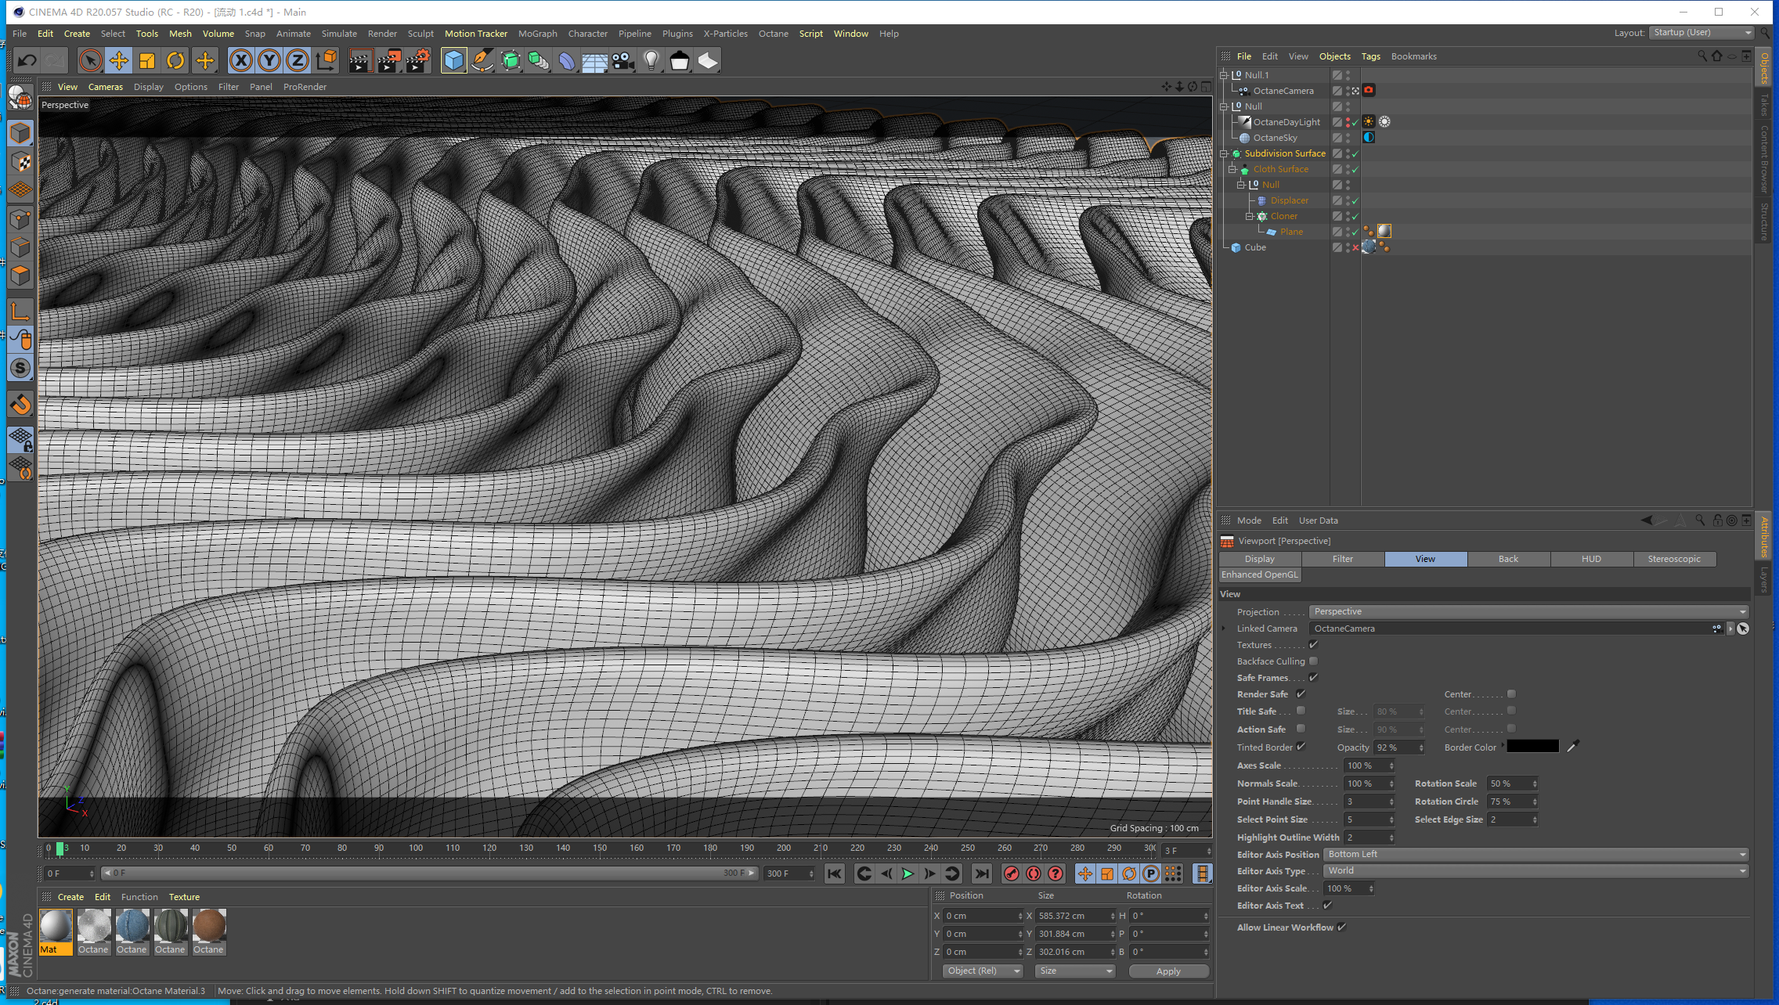Toggle Render Safe checkbox
Screen dimensions: 1779x1005
(x=1301, y=694)
